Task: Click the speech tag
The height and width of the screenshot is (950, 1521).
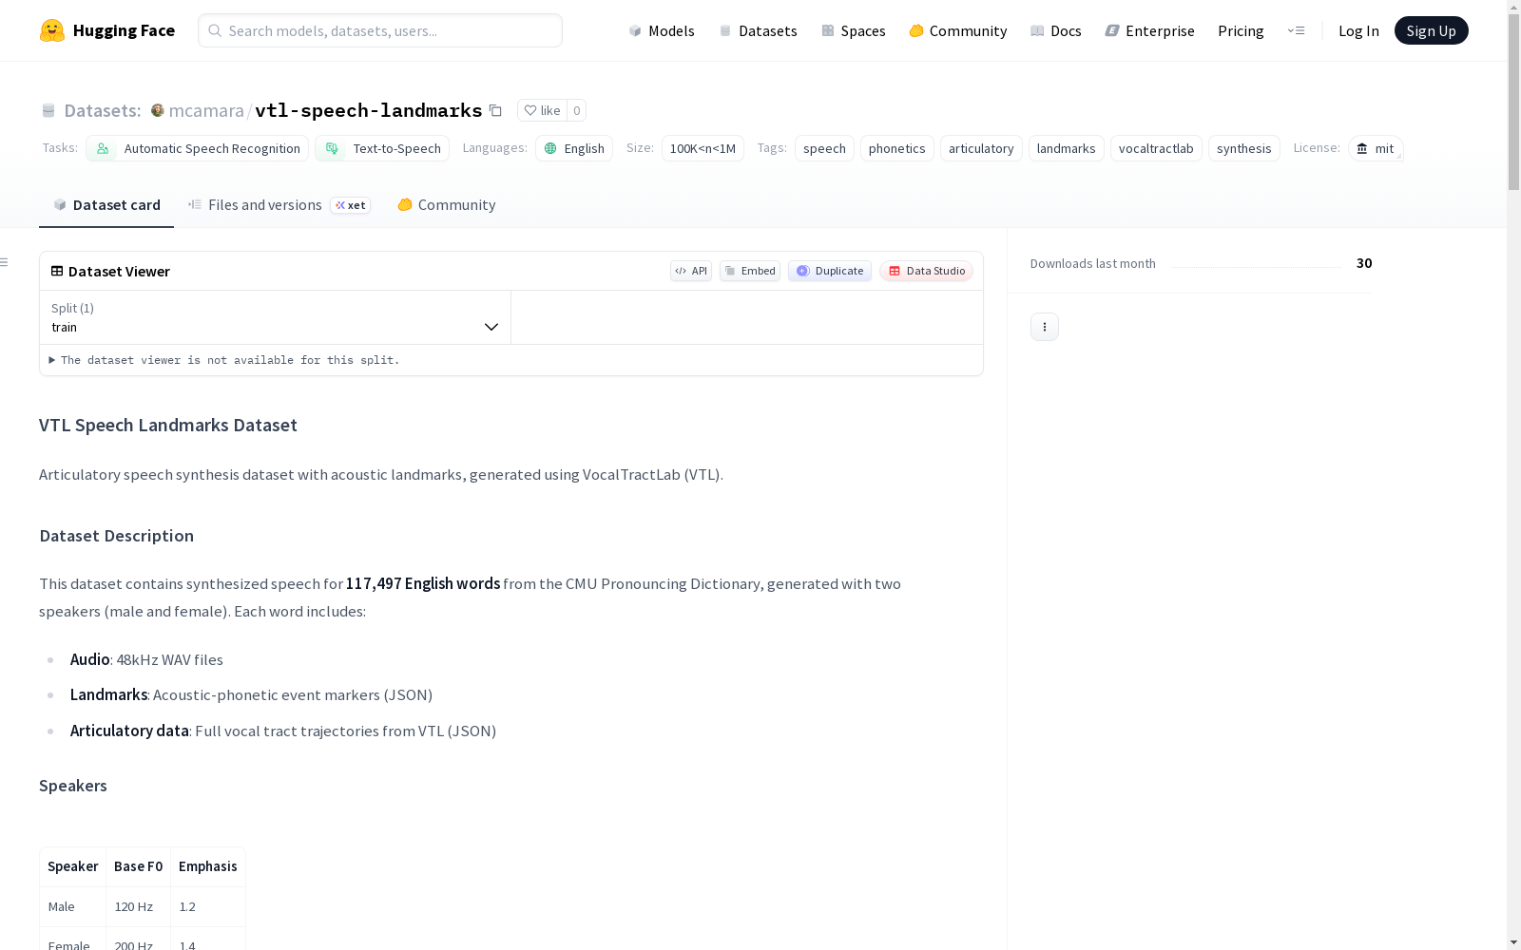Action: (824, 148)
